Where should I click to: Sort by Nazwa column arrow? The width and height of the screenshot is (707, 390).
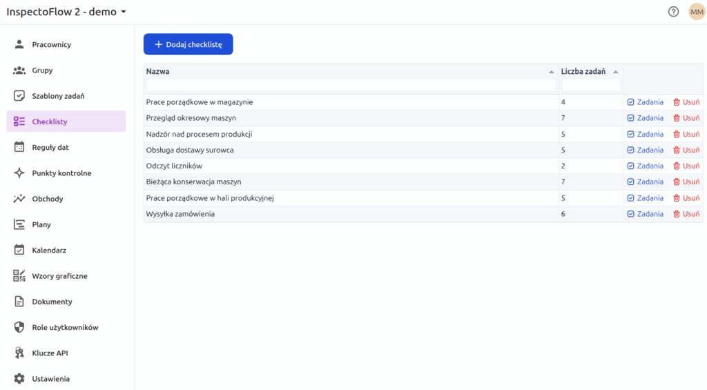[x=551, y=72]
